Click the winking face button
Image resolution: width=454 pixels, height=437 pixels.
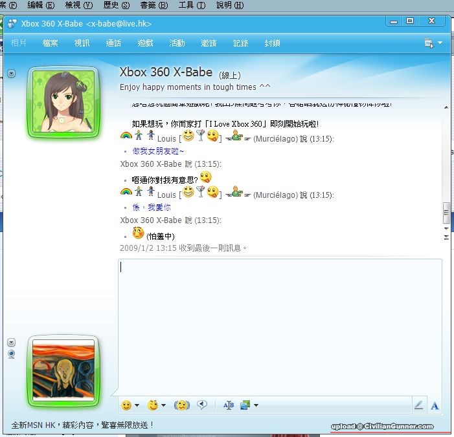[x=152, y=405]
